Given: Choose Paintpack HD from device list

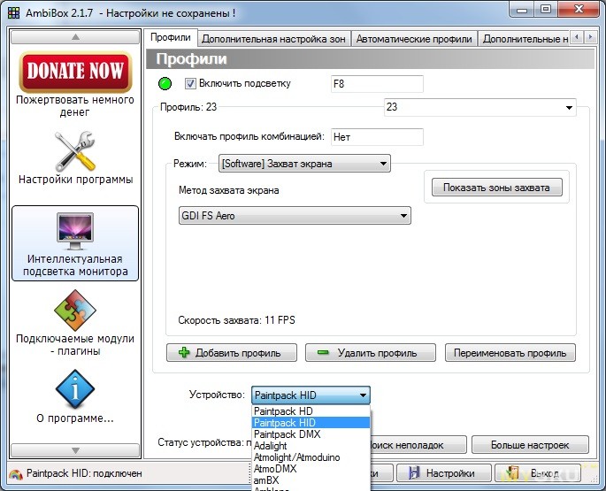Looking at the screenshot, I should pos(311,411).
